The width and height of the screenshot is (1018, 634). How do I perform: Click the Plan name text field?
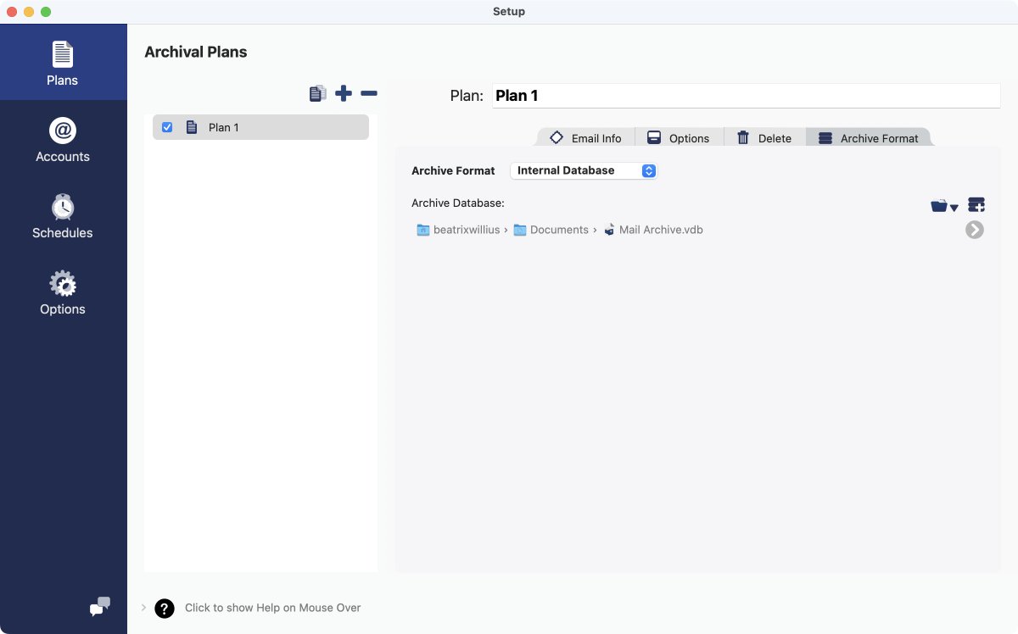(x=745, y=96)
